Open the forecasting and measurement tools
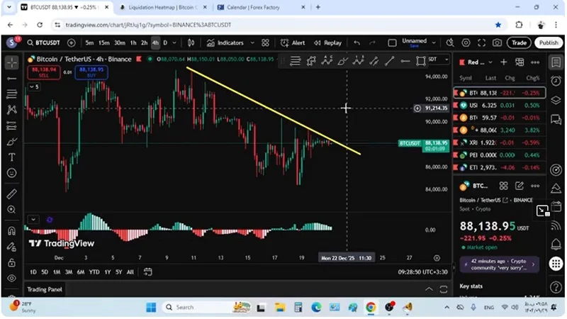The image size is (567, 319). 11,125
